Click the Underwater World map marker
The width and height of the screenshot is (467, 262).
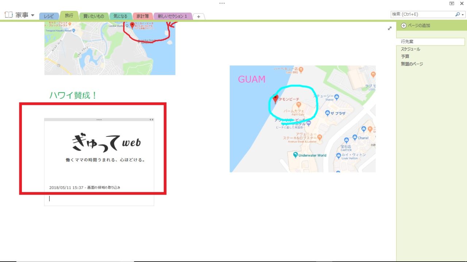296,155
